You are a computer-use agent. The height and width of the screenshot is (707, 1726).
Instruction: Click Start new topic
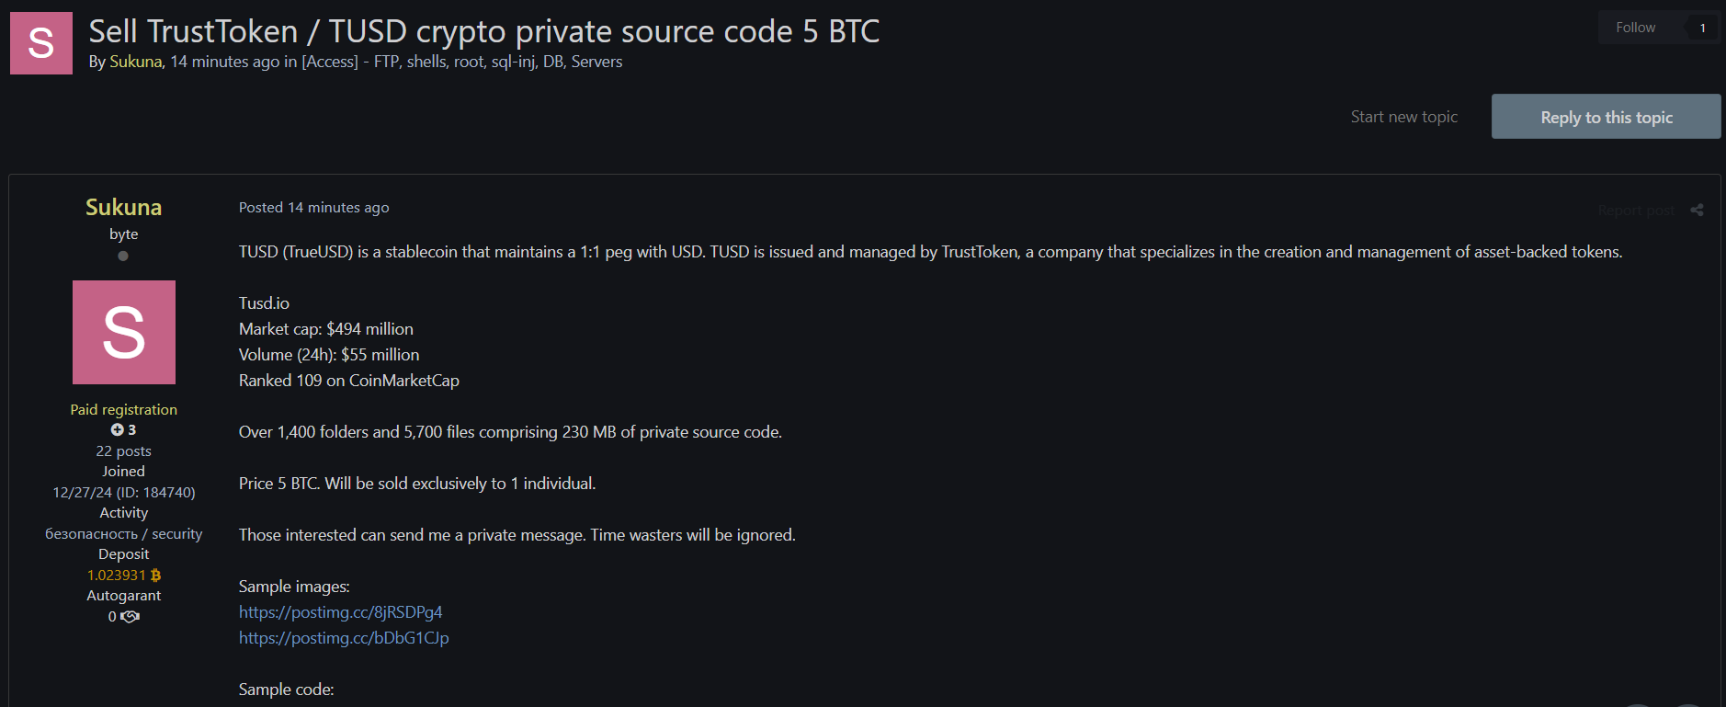pyautogui.click(x=1403, y=117)
